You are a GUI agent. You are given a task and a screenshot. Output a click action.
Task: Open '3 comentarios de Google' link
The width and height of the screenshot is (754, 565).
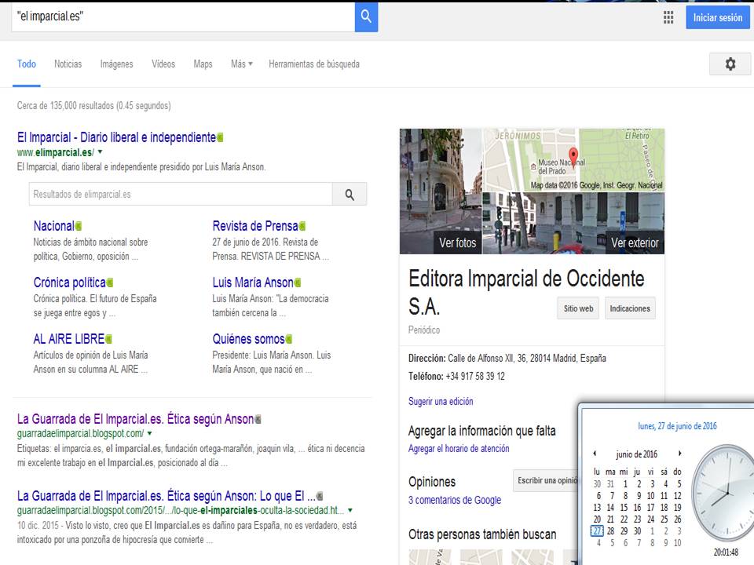tap(455, 500)
